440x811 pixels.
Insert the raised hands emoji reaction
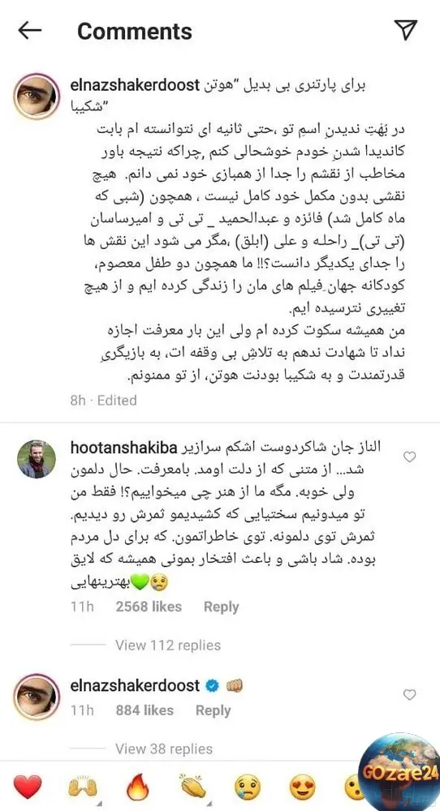[x=83, y=787]
